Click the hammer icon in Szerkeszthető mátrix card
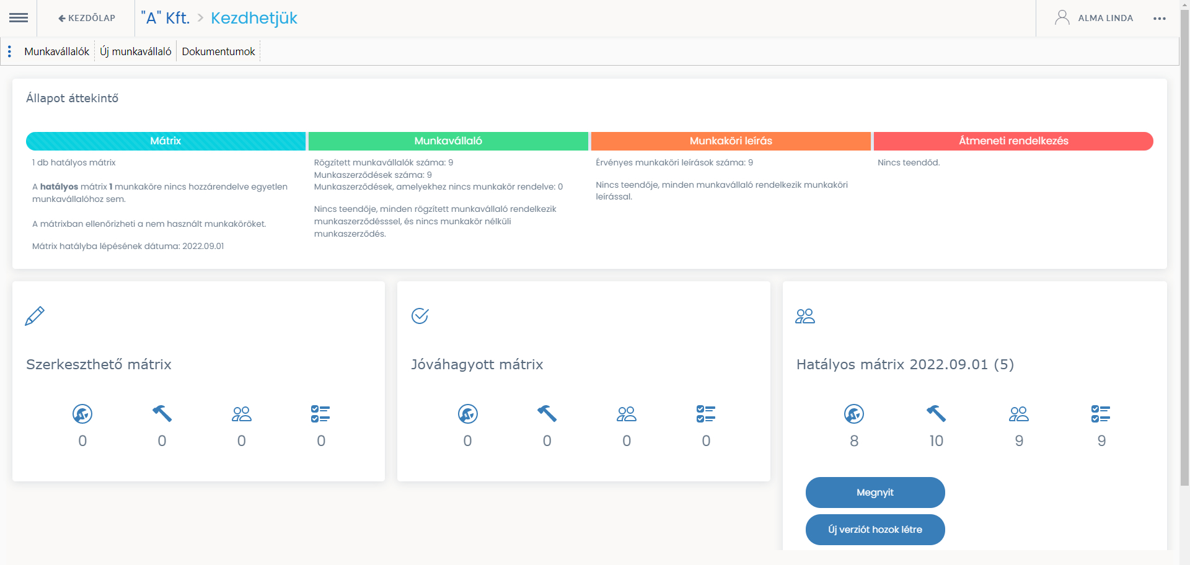Screen dimensions: 1190x565 pyautogui.click(x=162, y=413)
